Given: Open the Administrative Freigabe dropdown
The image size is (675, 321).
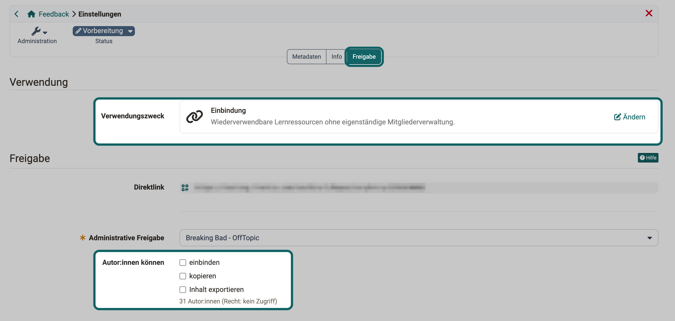Looking at the screenshot, I should tap(418, 238).
